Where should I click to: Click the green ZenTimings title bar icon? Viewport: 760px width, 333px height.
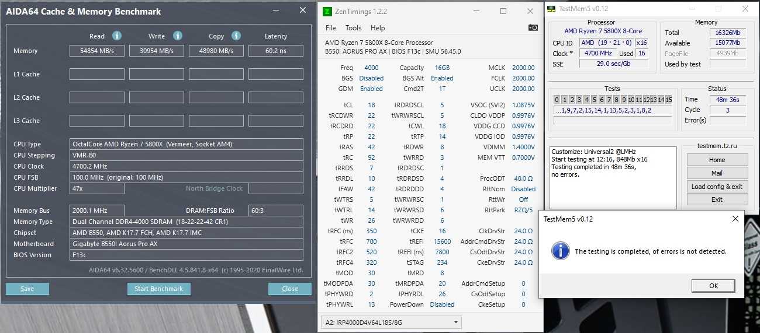point(327,11)
